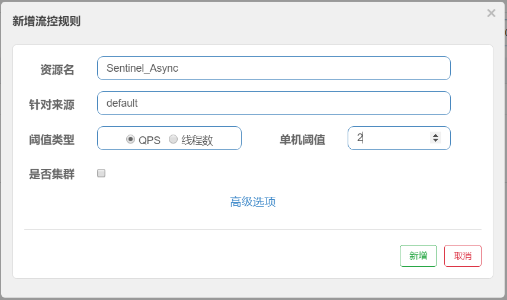Click the 针对来源 label text
507x300 pixels.
52,104
